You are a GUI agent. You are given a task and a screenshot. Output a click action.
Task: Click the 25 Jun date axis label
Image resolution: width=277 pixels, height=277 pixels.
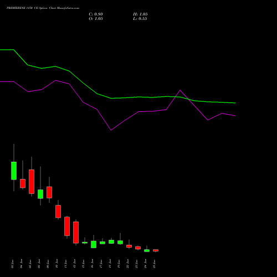pos(155,264)
